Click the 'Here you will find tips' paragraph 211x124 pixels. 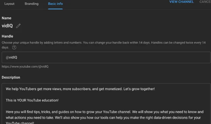point(104,117)
